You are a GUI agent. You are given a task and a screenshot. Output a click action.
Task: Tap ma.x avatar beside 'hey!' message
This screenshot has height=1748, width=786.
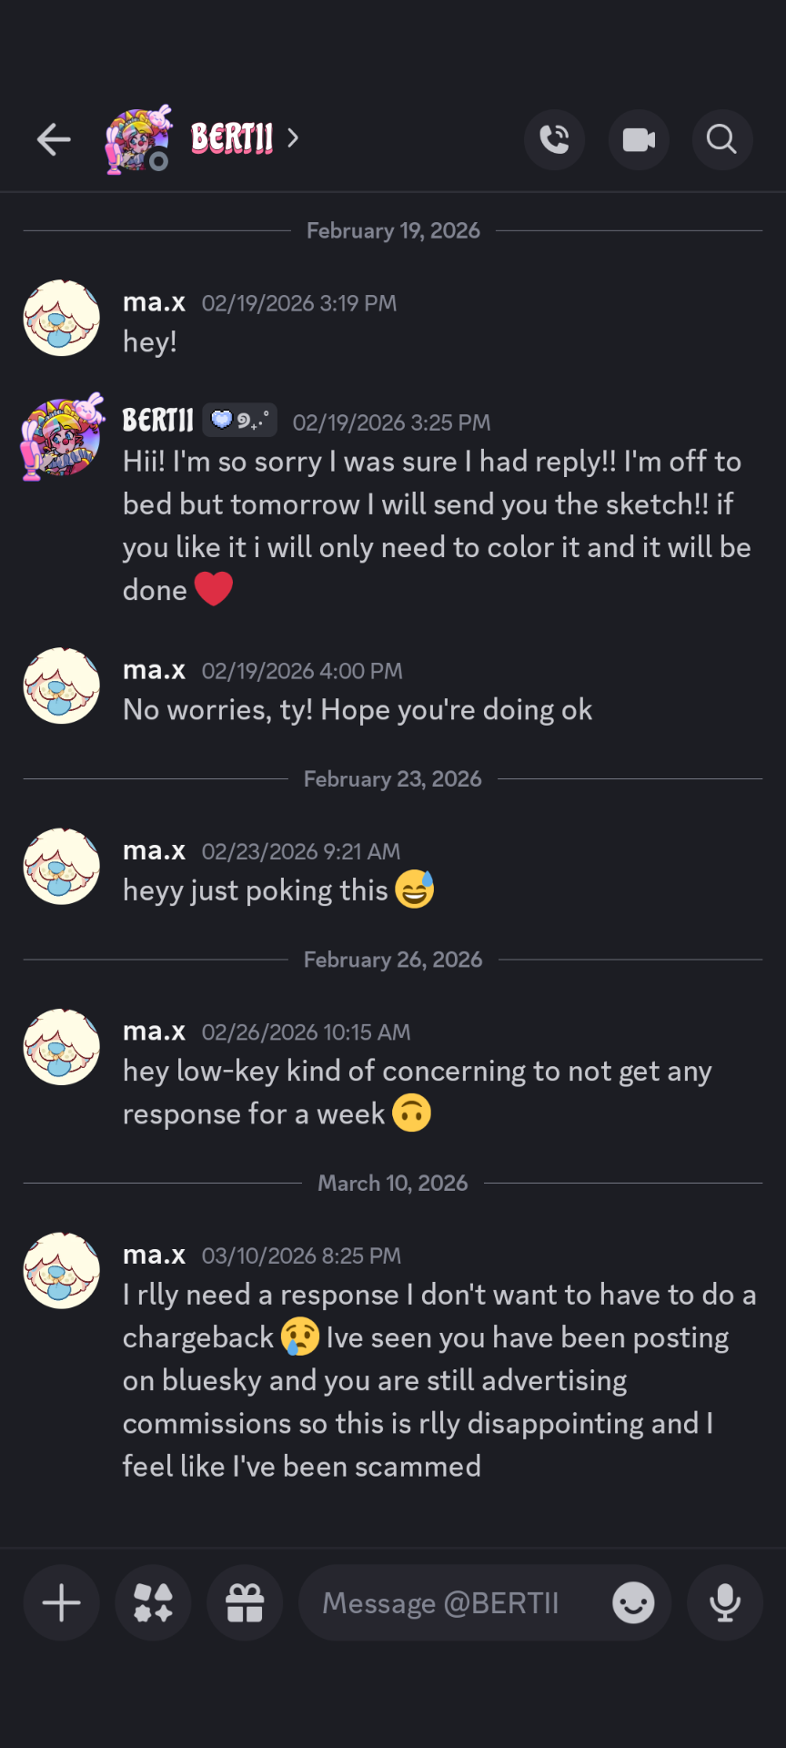tap(62, 318)
